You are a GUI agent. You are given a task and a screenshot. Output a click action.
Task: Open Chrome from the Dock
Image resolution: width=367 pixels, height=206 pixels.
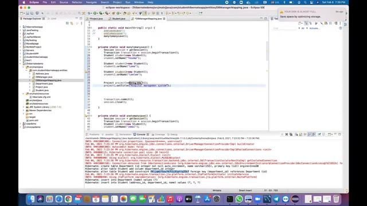coord(68,199)
